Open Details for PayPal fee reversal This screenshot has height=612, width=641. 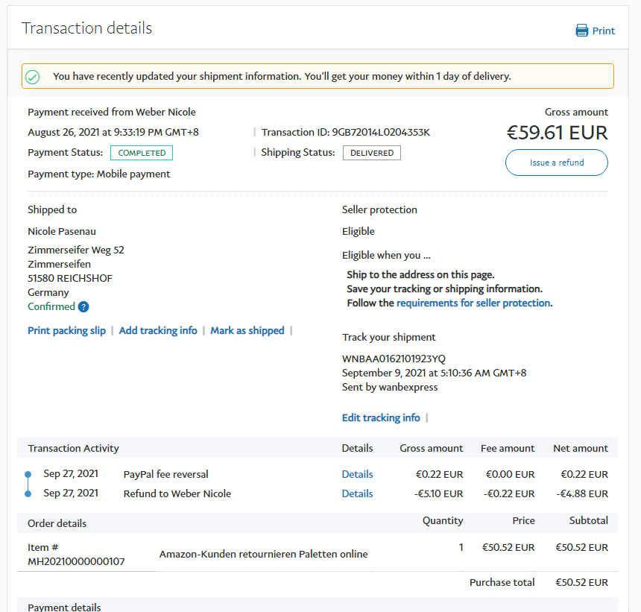pyautogui.click(x=357, y=474)
